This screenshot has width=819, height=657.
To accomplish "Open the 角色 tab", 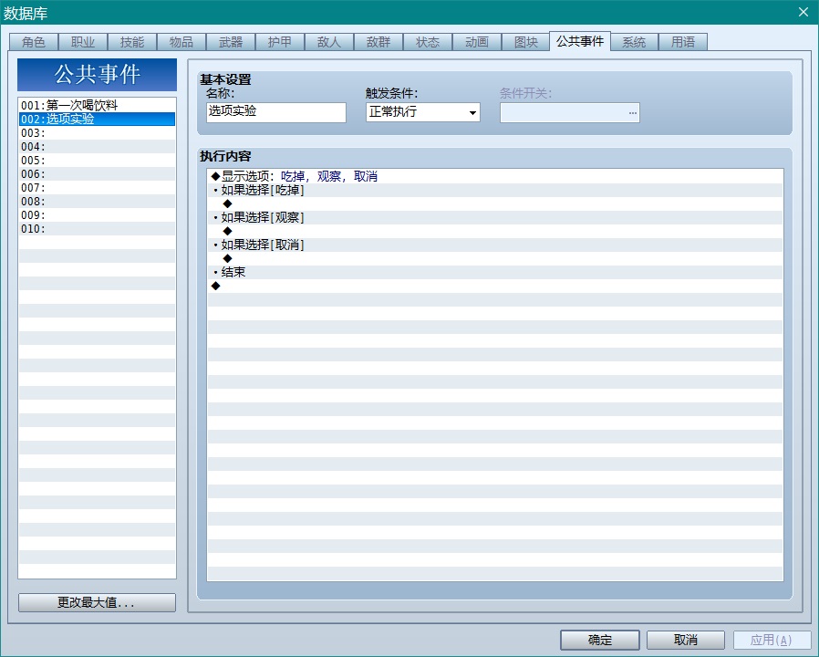I will (x=34, y=42).
